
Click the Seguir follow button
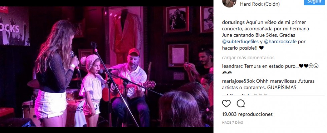tap(314, 2)
